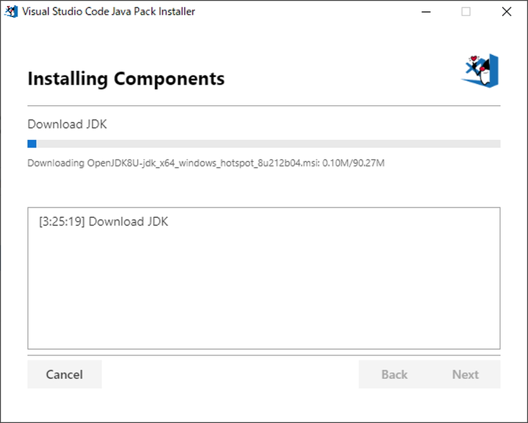Click the blue filled portion of the progress bar
The image size is (528, 423).
tap(31, 143)
